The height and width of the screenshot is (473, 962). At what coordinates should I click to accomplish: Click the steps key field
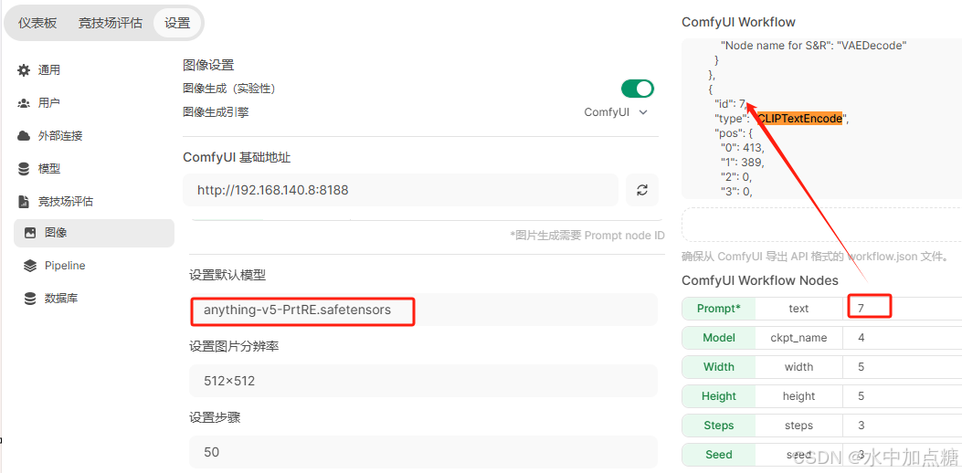pos(798,426)
